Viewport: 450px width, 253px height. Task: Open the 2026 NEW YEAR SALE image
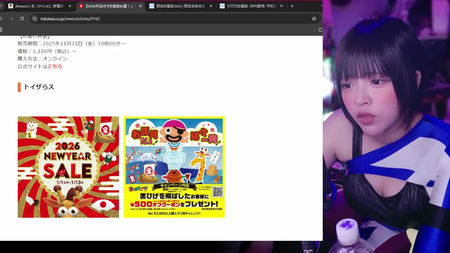click(68, 167)
